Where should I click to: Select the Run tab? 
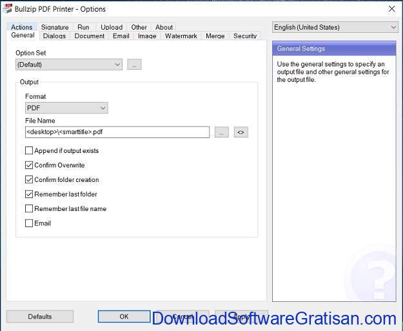[83, 27]
